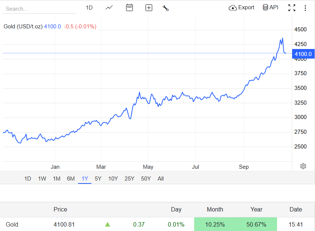Open the three-dot more options menu
The image size is (315, 231).
point(305,8)
